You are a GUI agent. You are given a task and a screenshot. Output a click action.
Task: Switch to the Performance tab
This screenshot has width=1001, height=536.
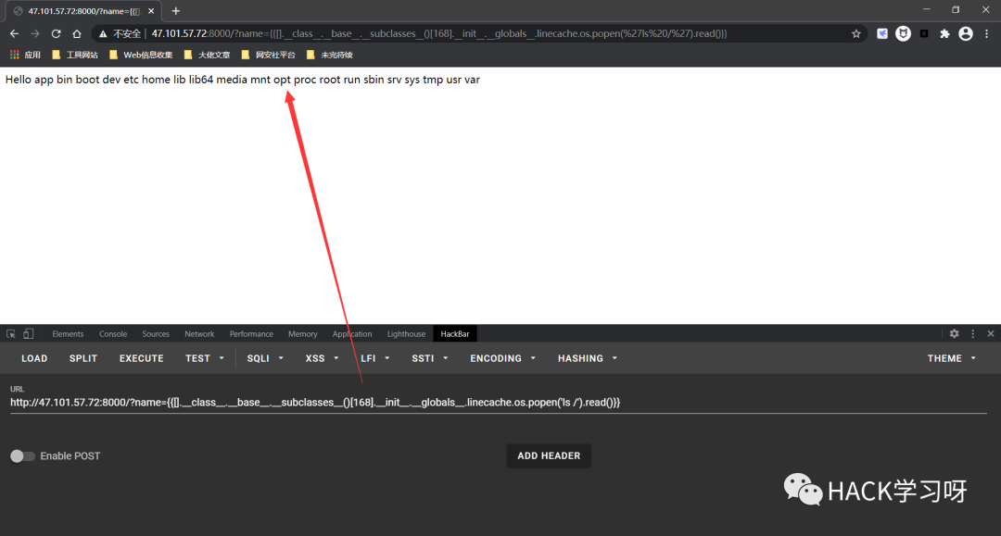(x=251, y=334)
